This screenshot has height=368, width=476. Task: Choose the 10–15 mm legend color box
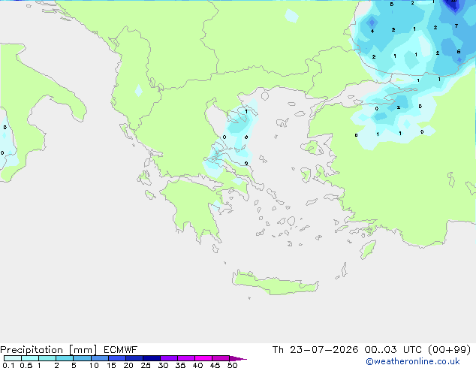click(x=100, y=358)
